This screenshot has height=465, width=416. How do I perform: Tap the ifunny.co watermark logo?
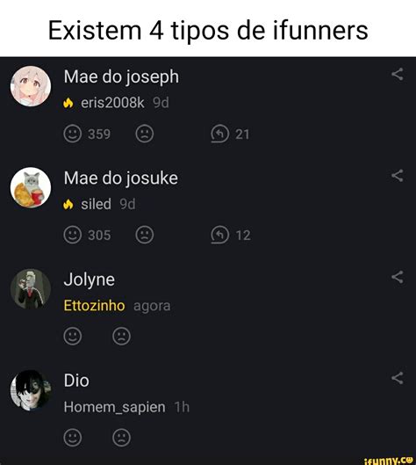(388, 461)
